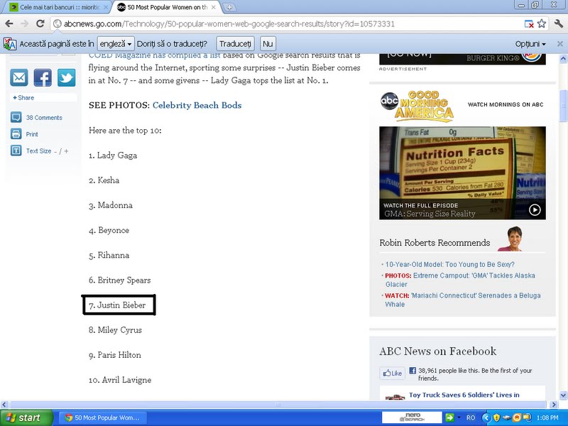Click the printer icon beside Print

point(16,133)
